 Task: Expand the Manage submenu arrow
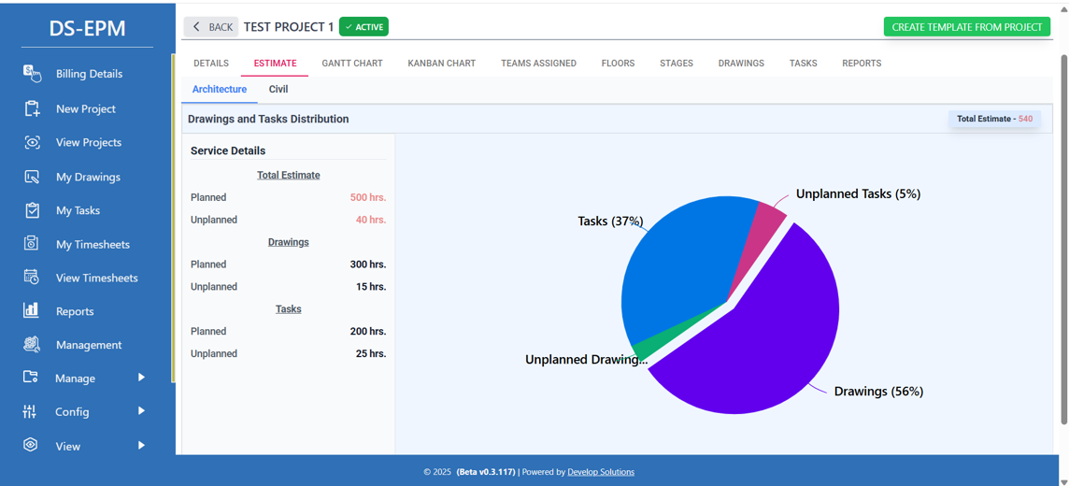(x=141, y=377)
